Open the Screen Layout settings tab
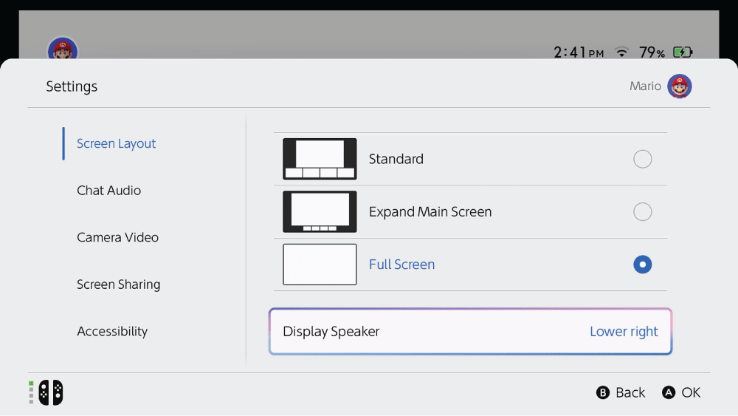738x416 pixels. click(117, 144)
